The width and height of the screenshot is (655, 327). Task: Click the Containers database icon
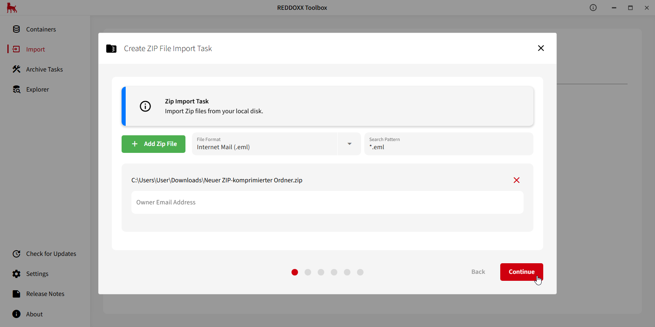point(16,29)
